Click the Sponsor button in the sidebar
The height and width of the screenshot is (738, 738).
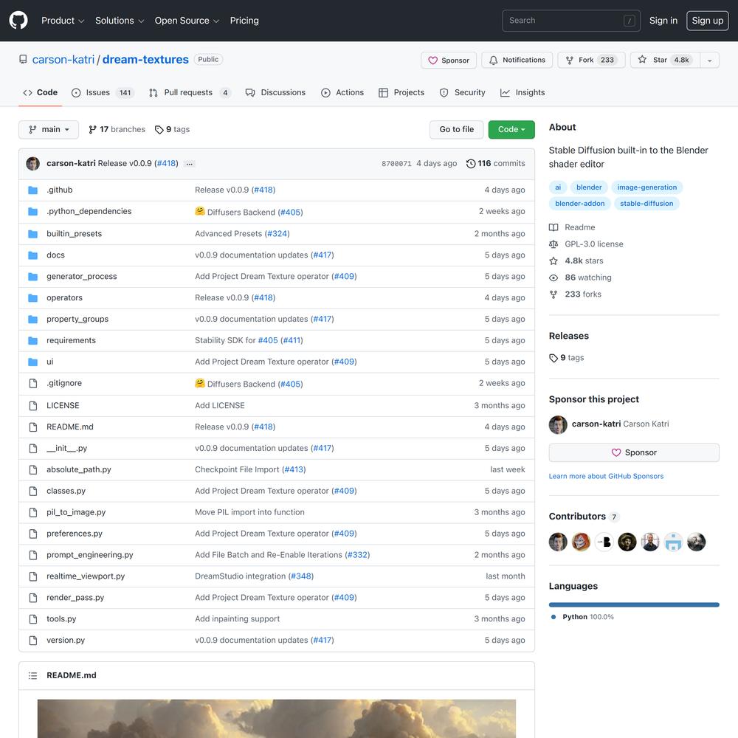click(x=633, y=453)
